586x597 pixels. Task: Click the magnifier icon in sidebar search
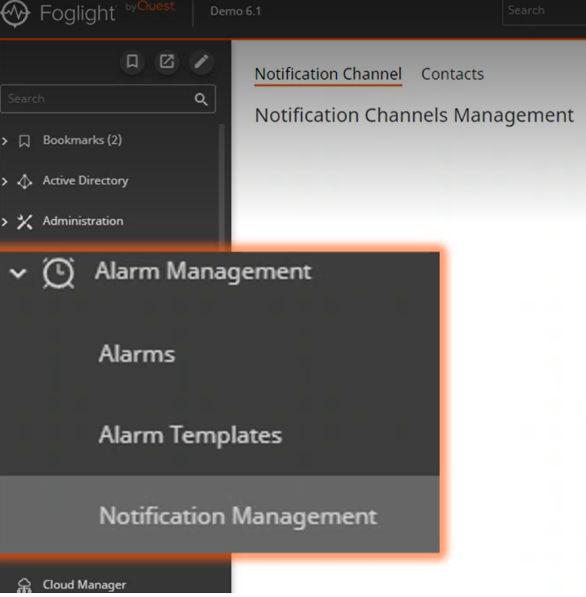coord(201,99)
